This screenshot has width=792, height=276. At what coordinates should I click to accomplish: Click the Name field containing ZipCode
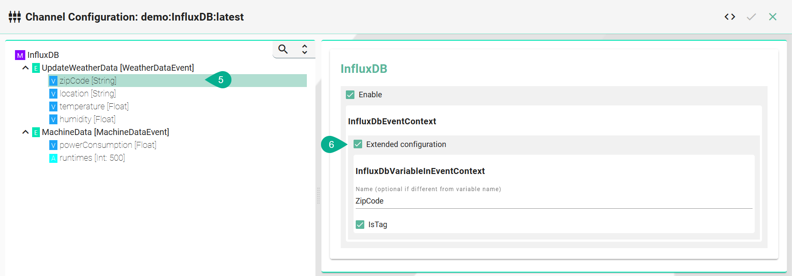[x=554, y=201]
